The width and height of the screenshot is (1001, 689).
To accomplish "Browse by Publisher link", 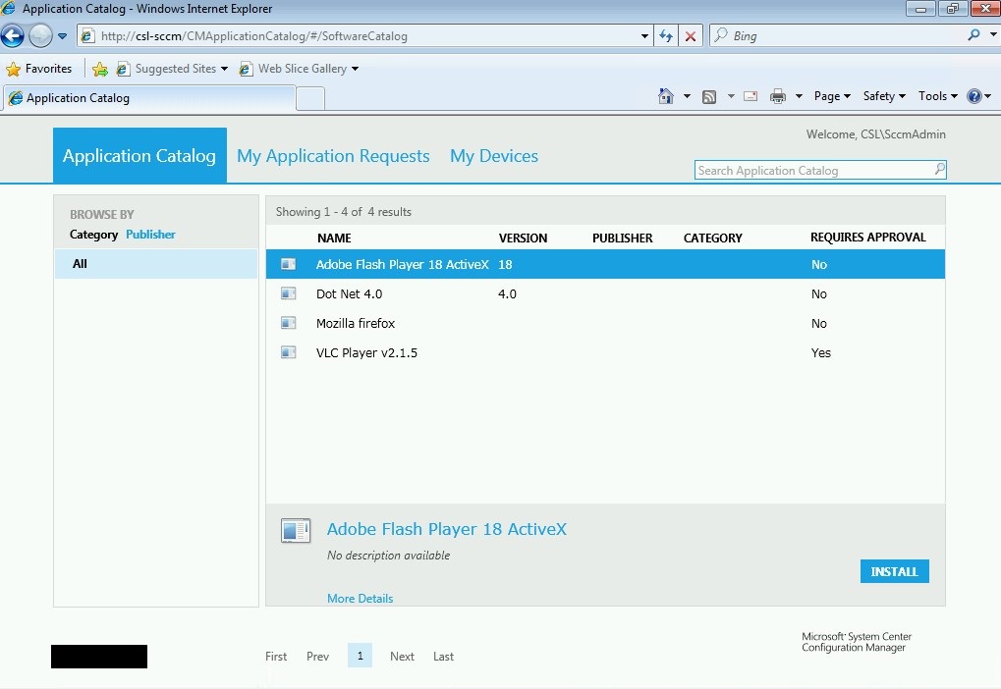I will pyautogui.click(x=150, y=235).
